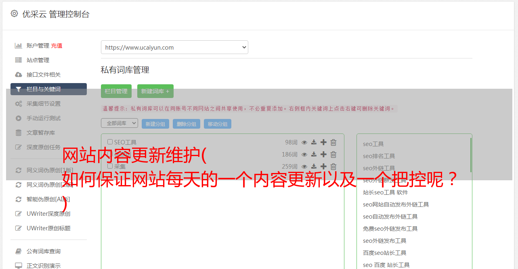Select keyword 百度seo站长工具
This screenshot has width=518, height=269.
pos(385,253)
